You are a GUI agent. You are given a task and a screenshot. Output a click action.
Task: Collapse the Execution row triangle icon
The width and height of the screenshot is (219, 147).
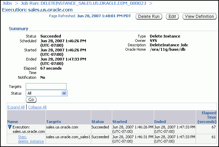9,127
